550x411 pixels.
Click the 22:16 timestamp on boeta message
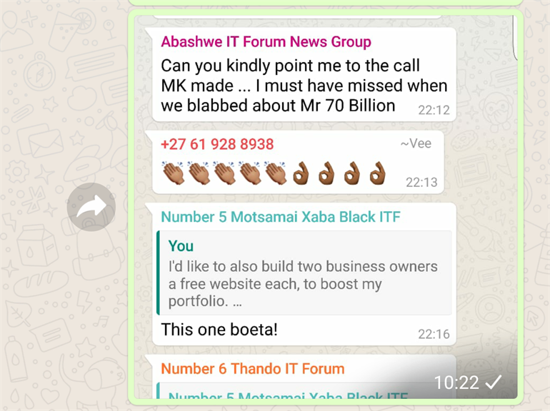[x=434, y=334]
